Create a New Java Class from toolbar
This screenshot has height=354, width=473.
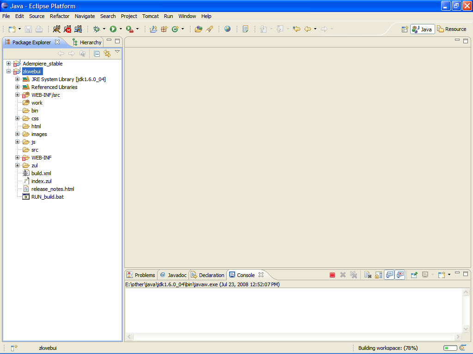tap(175, 29)
